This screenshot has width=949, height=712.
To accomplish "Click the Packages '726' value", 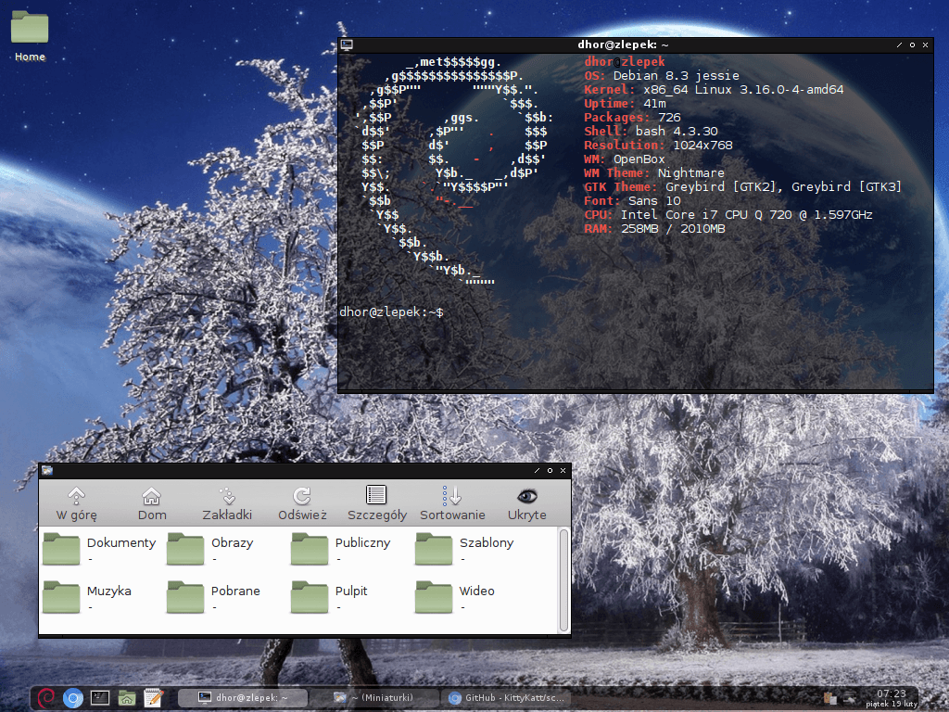I will [x=669, y=118].
